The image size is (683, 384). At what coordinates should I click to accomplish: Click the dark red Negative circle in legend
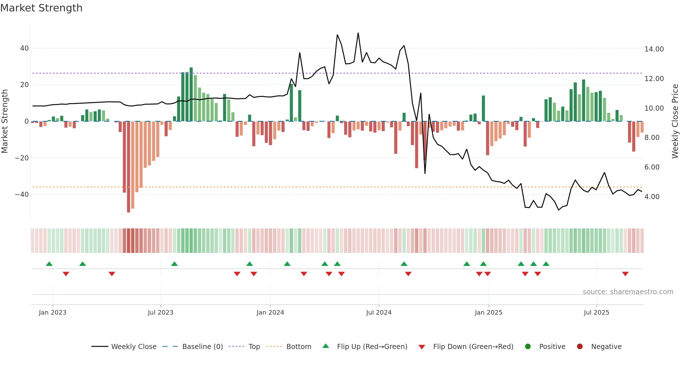click(x=580, y=346)
